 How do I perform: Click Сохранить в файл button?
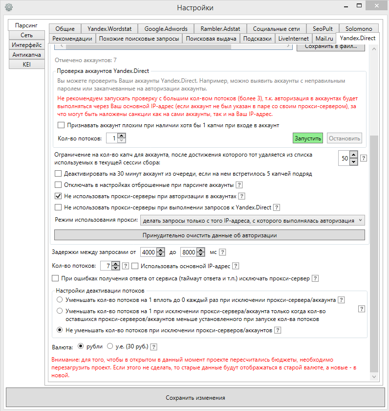(331, 47)
